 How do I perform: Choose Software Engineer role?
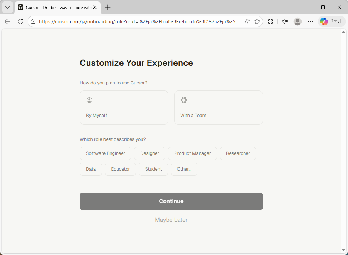(x=106, y=153)
